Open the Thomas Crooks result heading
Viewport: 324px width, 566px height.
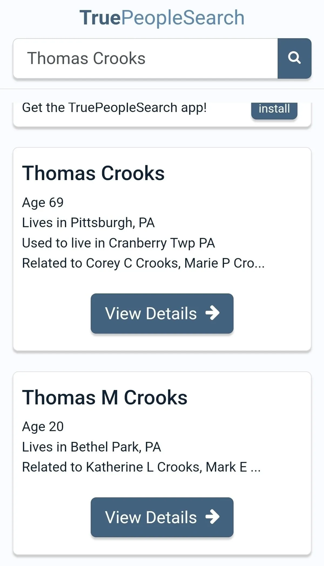point(93,173)
